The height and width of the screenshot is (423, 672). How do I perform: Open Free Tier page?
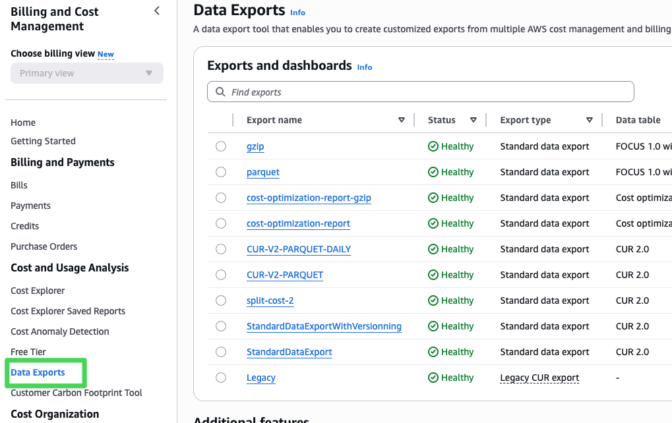[x=28, y=352]
